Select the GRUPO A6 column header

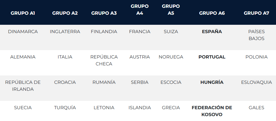(x=212, y=13)
